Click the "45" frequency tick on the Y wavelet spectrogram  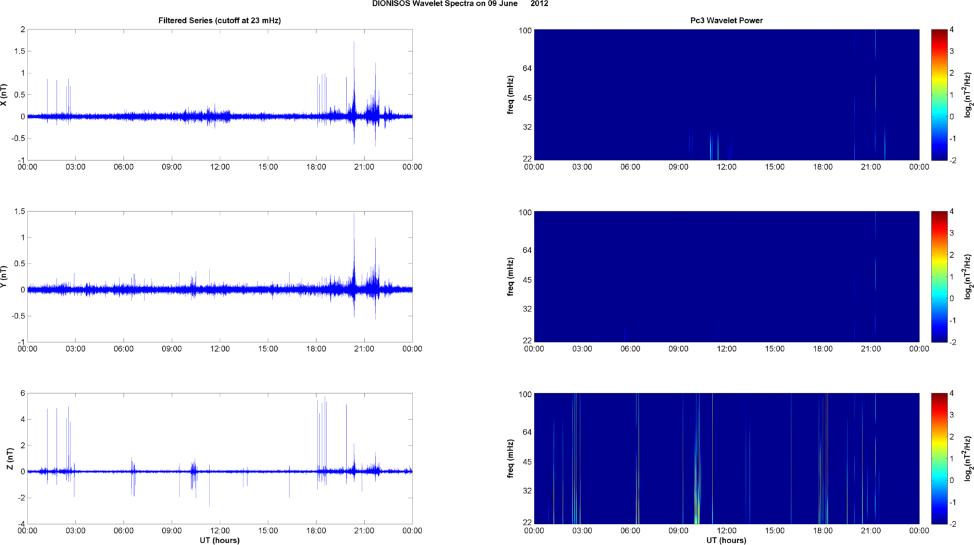[x=527, y=280]
